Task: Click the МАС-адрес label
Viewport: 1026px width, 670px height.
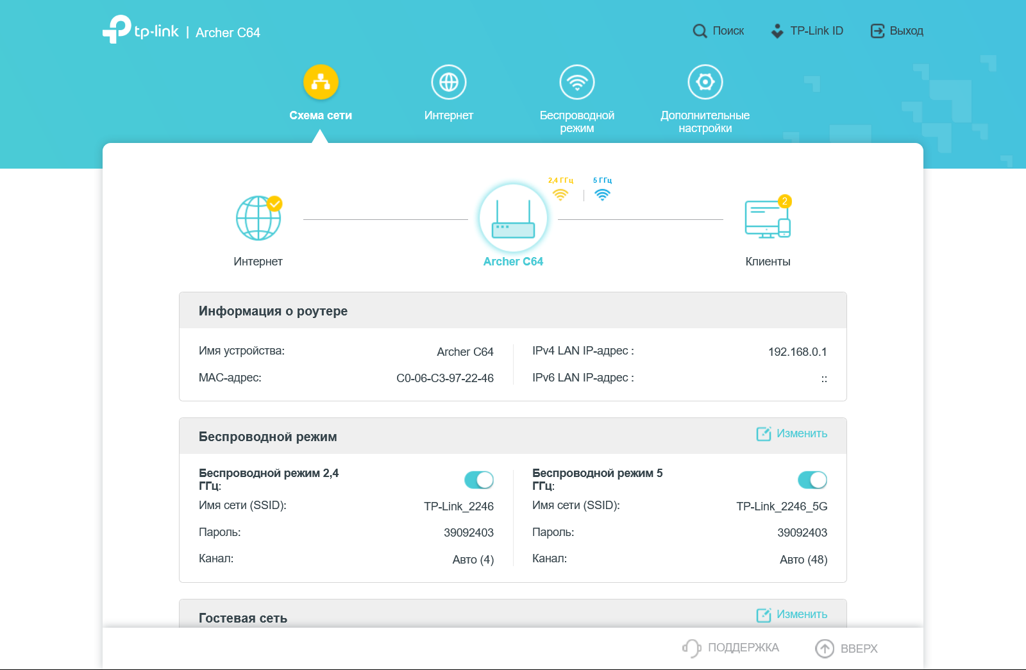Action: (x=230, y=378)
